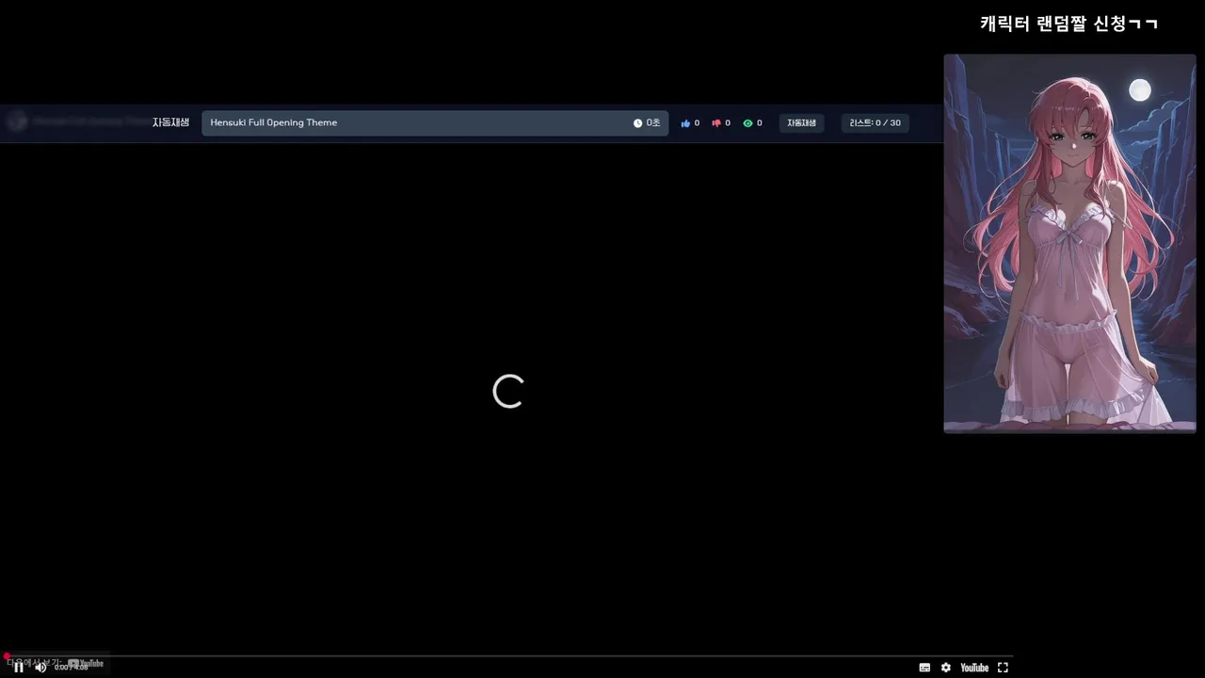The width and height of the screenshot is (1205, 678).
Task: Click the green eye views icon
Action: [747, 123]
